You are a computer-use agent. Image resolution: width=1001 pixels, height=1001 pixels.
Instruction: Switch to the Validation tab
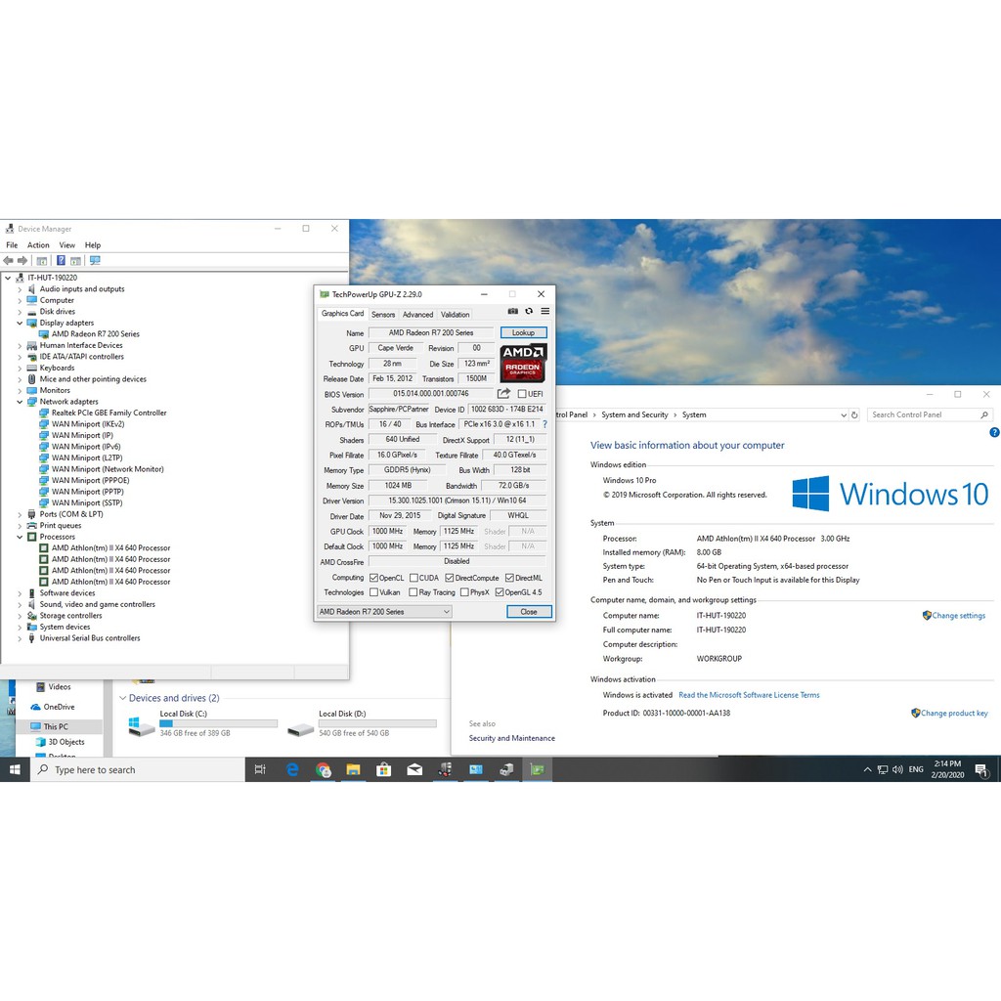pyautogui.click(x=456, y=314)
